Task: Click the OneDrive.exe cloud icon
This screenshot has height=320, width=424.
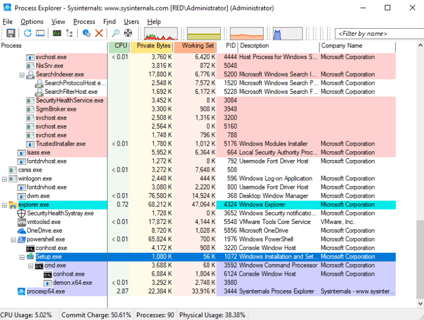Action: 22,231
